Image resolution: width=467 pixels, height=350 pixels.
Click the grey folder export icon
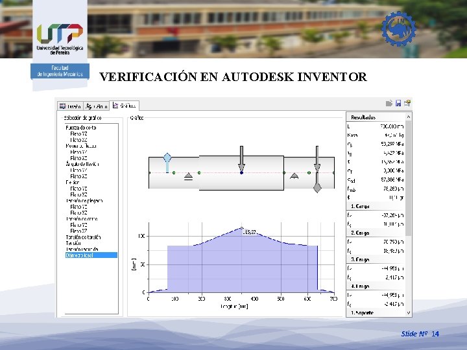pyautogui.click(x=389, y=103)
